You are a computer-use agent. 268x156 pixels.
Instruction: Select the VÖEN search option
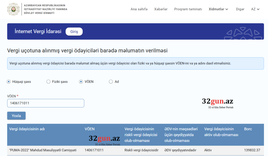click(x=81, y=81)
